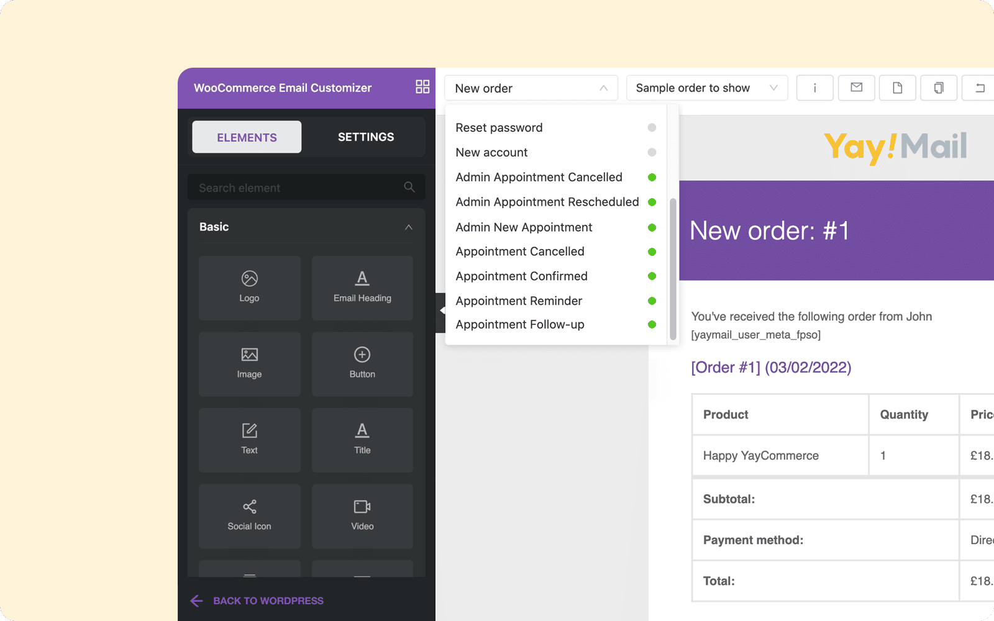The width and height of the screenshot is (994, 621).
Task: Click the blank page template icon
Action: [897, 88]
